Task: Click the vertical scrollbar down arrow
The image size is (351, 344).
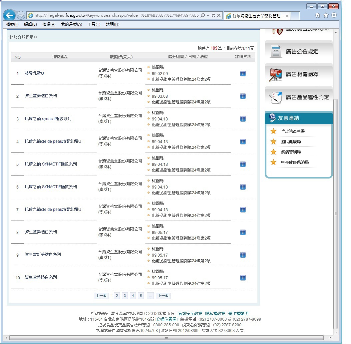Action: (x=336, y=332)
